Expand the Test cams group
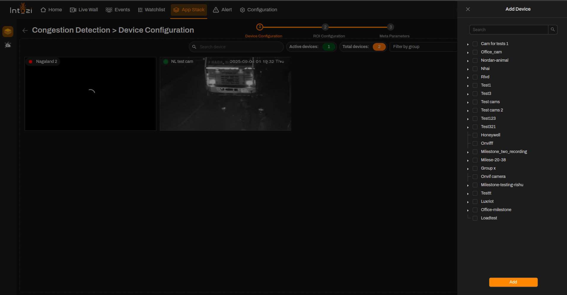This screenshot has height=295, width=567. click(x=468, y=102)
